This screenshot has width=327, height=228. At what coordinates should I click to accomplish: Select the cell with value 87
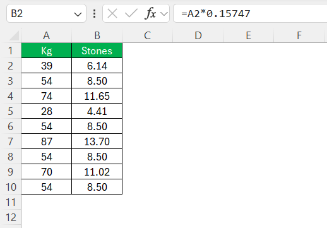(47, 141)
